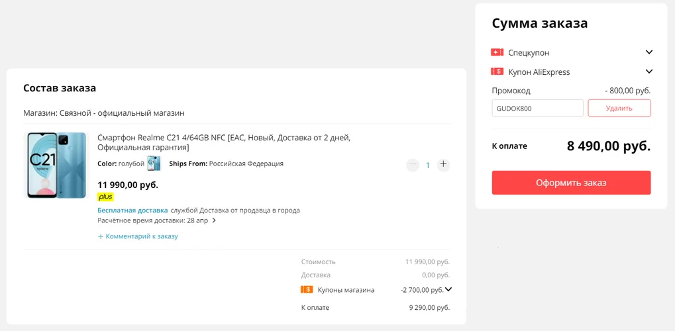Open the Смартфон Realme C21 product title

pos(225,142)
